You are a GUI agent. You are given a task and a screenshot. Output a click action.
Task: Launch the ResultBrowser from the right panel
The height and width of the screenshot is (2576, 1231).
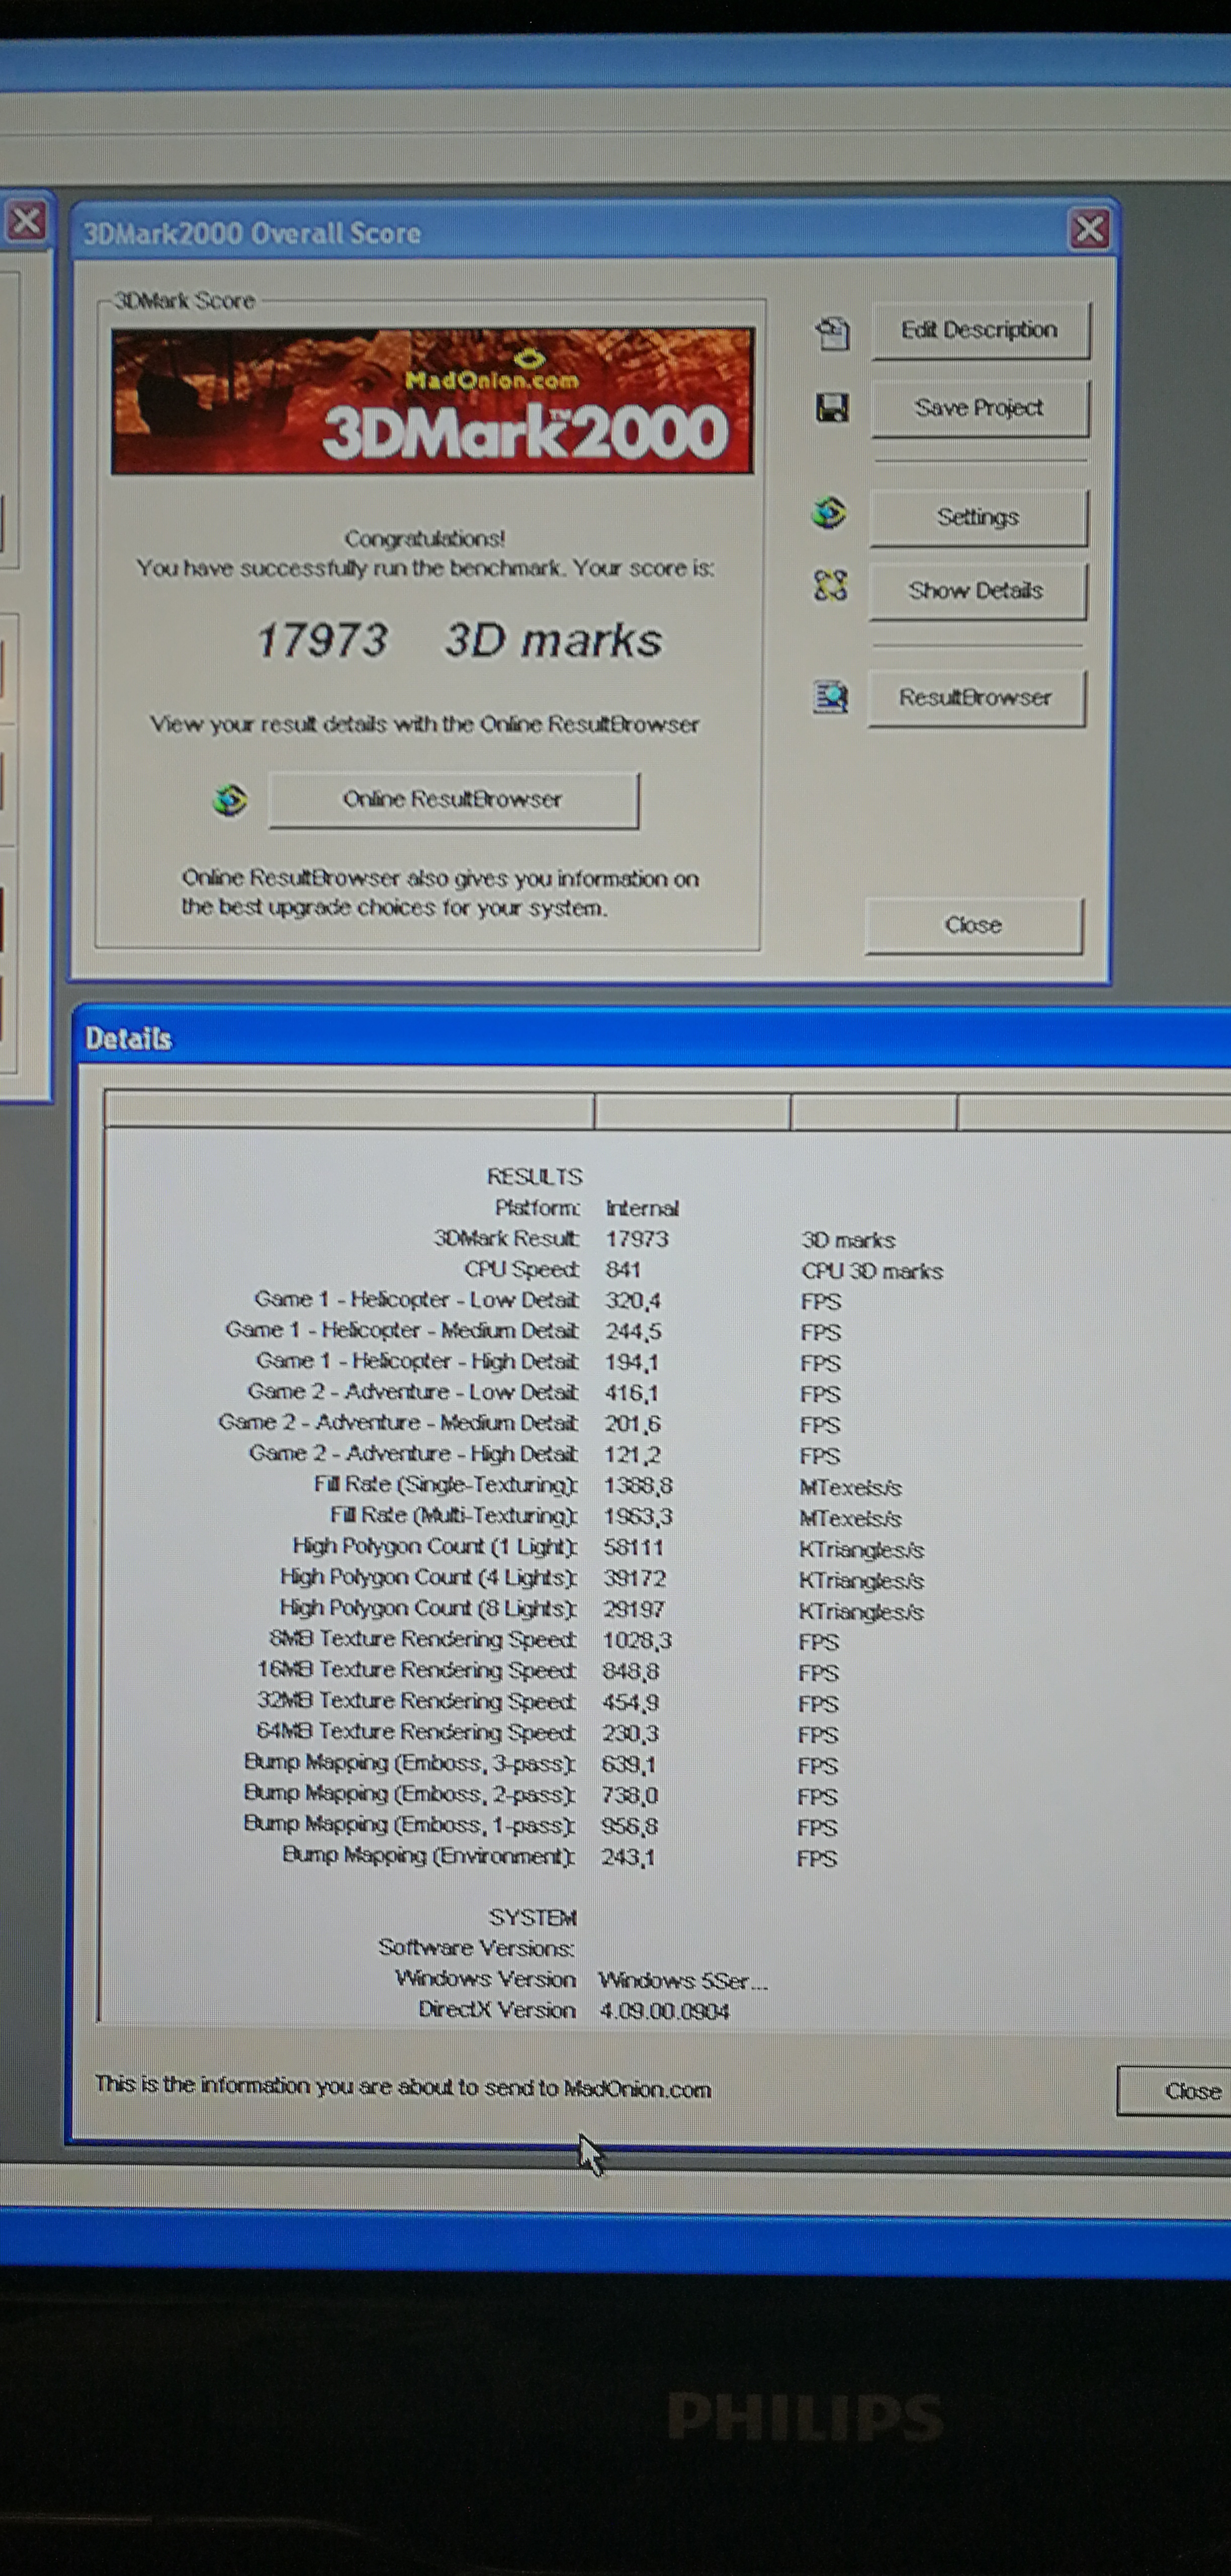[975, 697]
